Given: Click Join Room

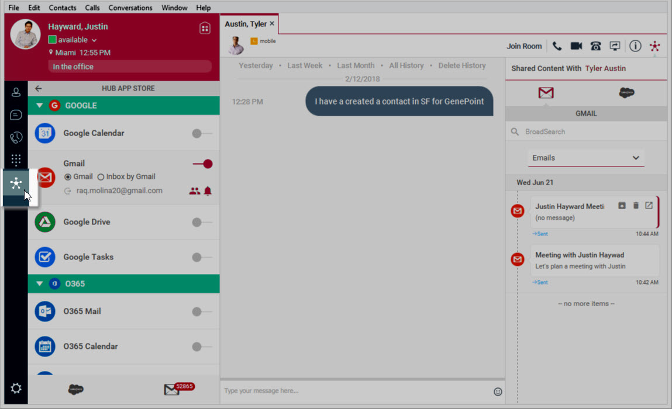Looking at the screenshot, I should pyautogui.click(x=524, y=46).
